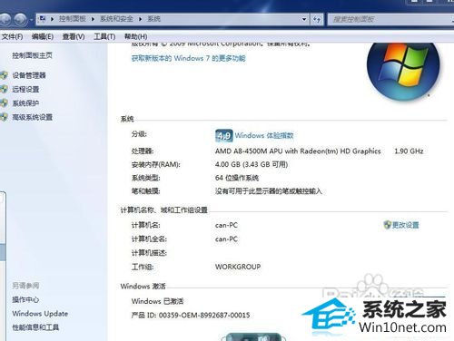454x341 pixels.
Task: Click the shield icon beside 远程设置
Action: (x=4, y=89)
